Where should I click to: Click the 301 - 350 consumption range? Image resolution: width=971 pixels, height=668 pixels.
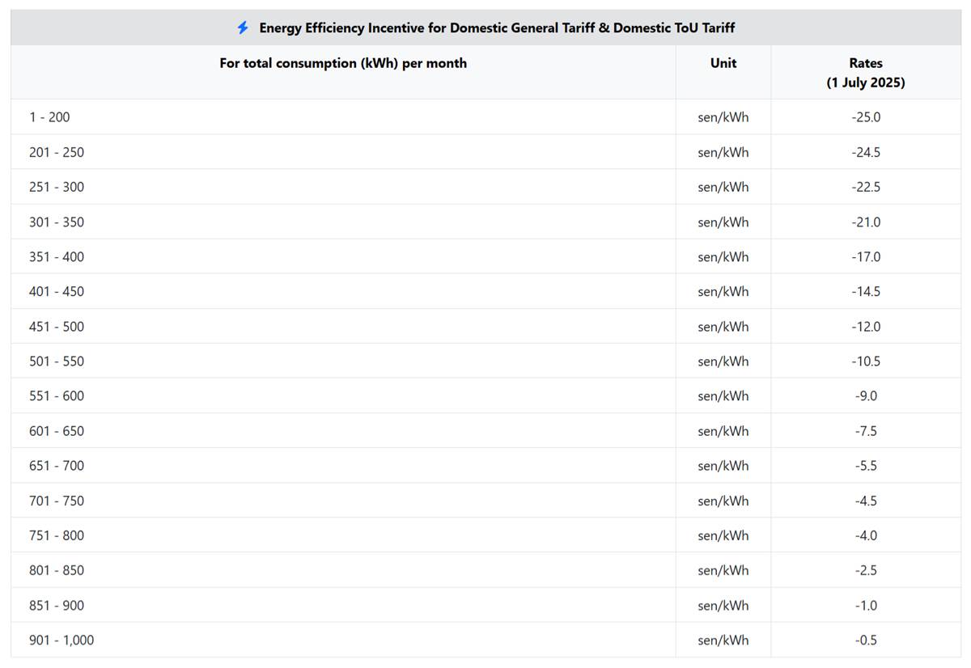(x=57, y=222)
